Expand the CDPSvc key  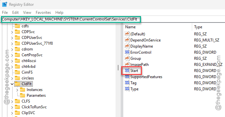click(x=12, y=32)
